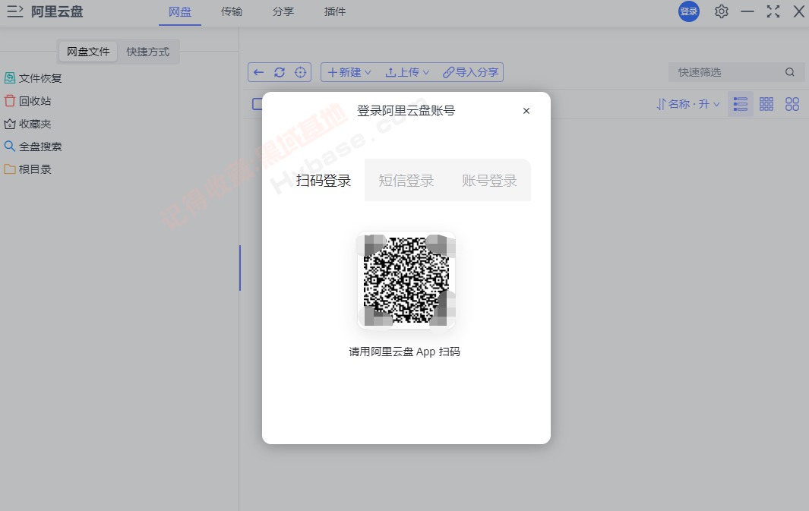Click the login QR code image

[406, 280]
